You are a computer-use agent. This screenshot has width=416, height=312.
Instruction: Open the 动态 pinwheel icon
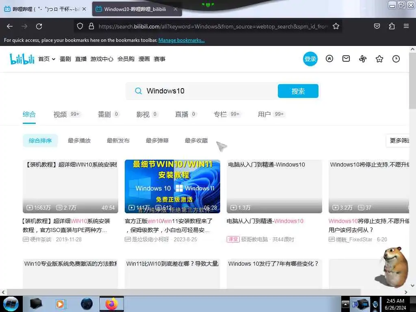363,58
